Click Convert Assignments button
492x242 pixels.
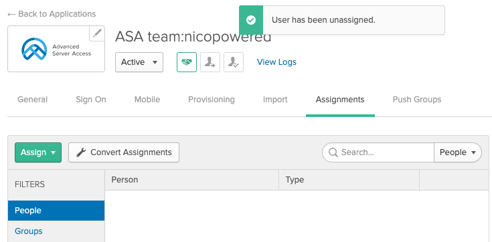pyautogui.click(x=124, y=152)
